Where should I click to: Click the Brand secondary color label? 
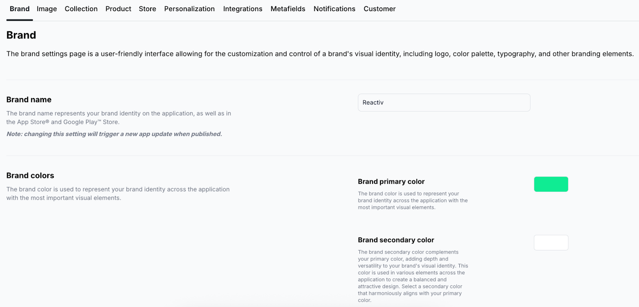[396, 240]
